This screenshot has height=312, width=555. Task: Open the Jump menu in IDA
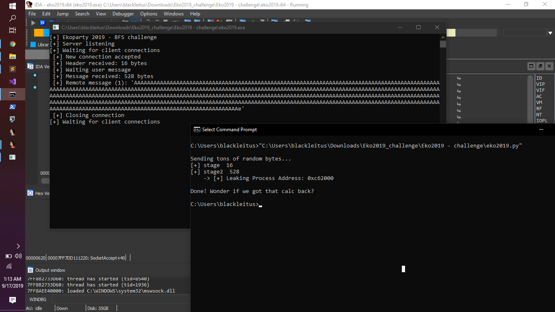tap(63, 14)
